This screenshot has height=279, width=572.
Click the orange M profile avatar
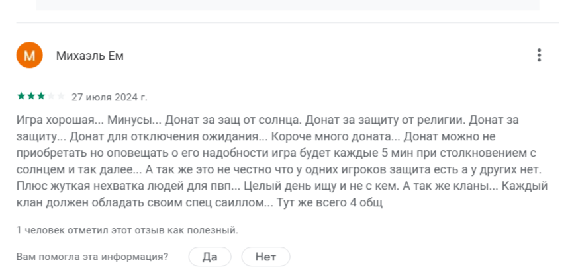(x=29, y=56)
